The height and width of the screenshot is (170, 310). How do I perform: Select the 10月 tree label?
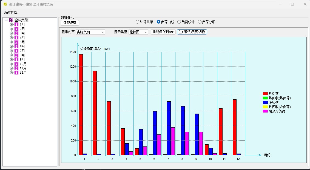(23, 64)
